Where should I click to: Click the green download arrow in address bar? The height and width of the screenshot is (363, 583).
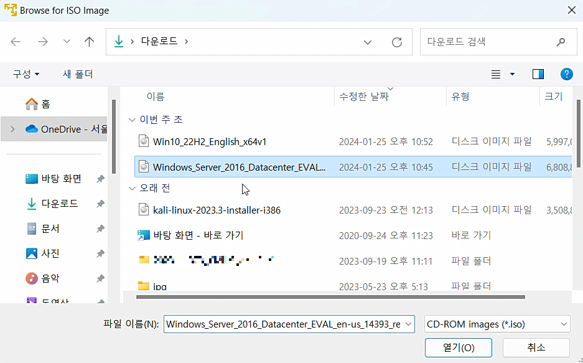119,41
